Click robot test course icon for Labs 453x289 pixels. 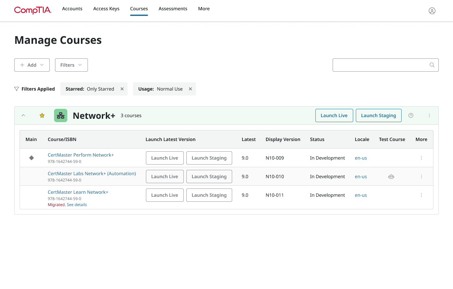[x=391, y=177]
